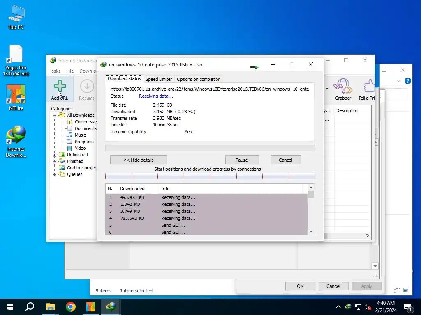
Task: Click the muted volume tray icon
Action: point(368,307)
